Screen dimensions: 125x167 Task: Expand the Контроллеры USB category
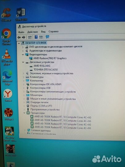[x=24, y=88]
